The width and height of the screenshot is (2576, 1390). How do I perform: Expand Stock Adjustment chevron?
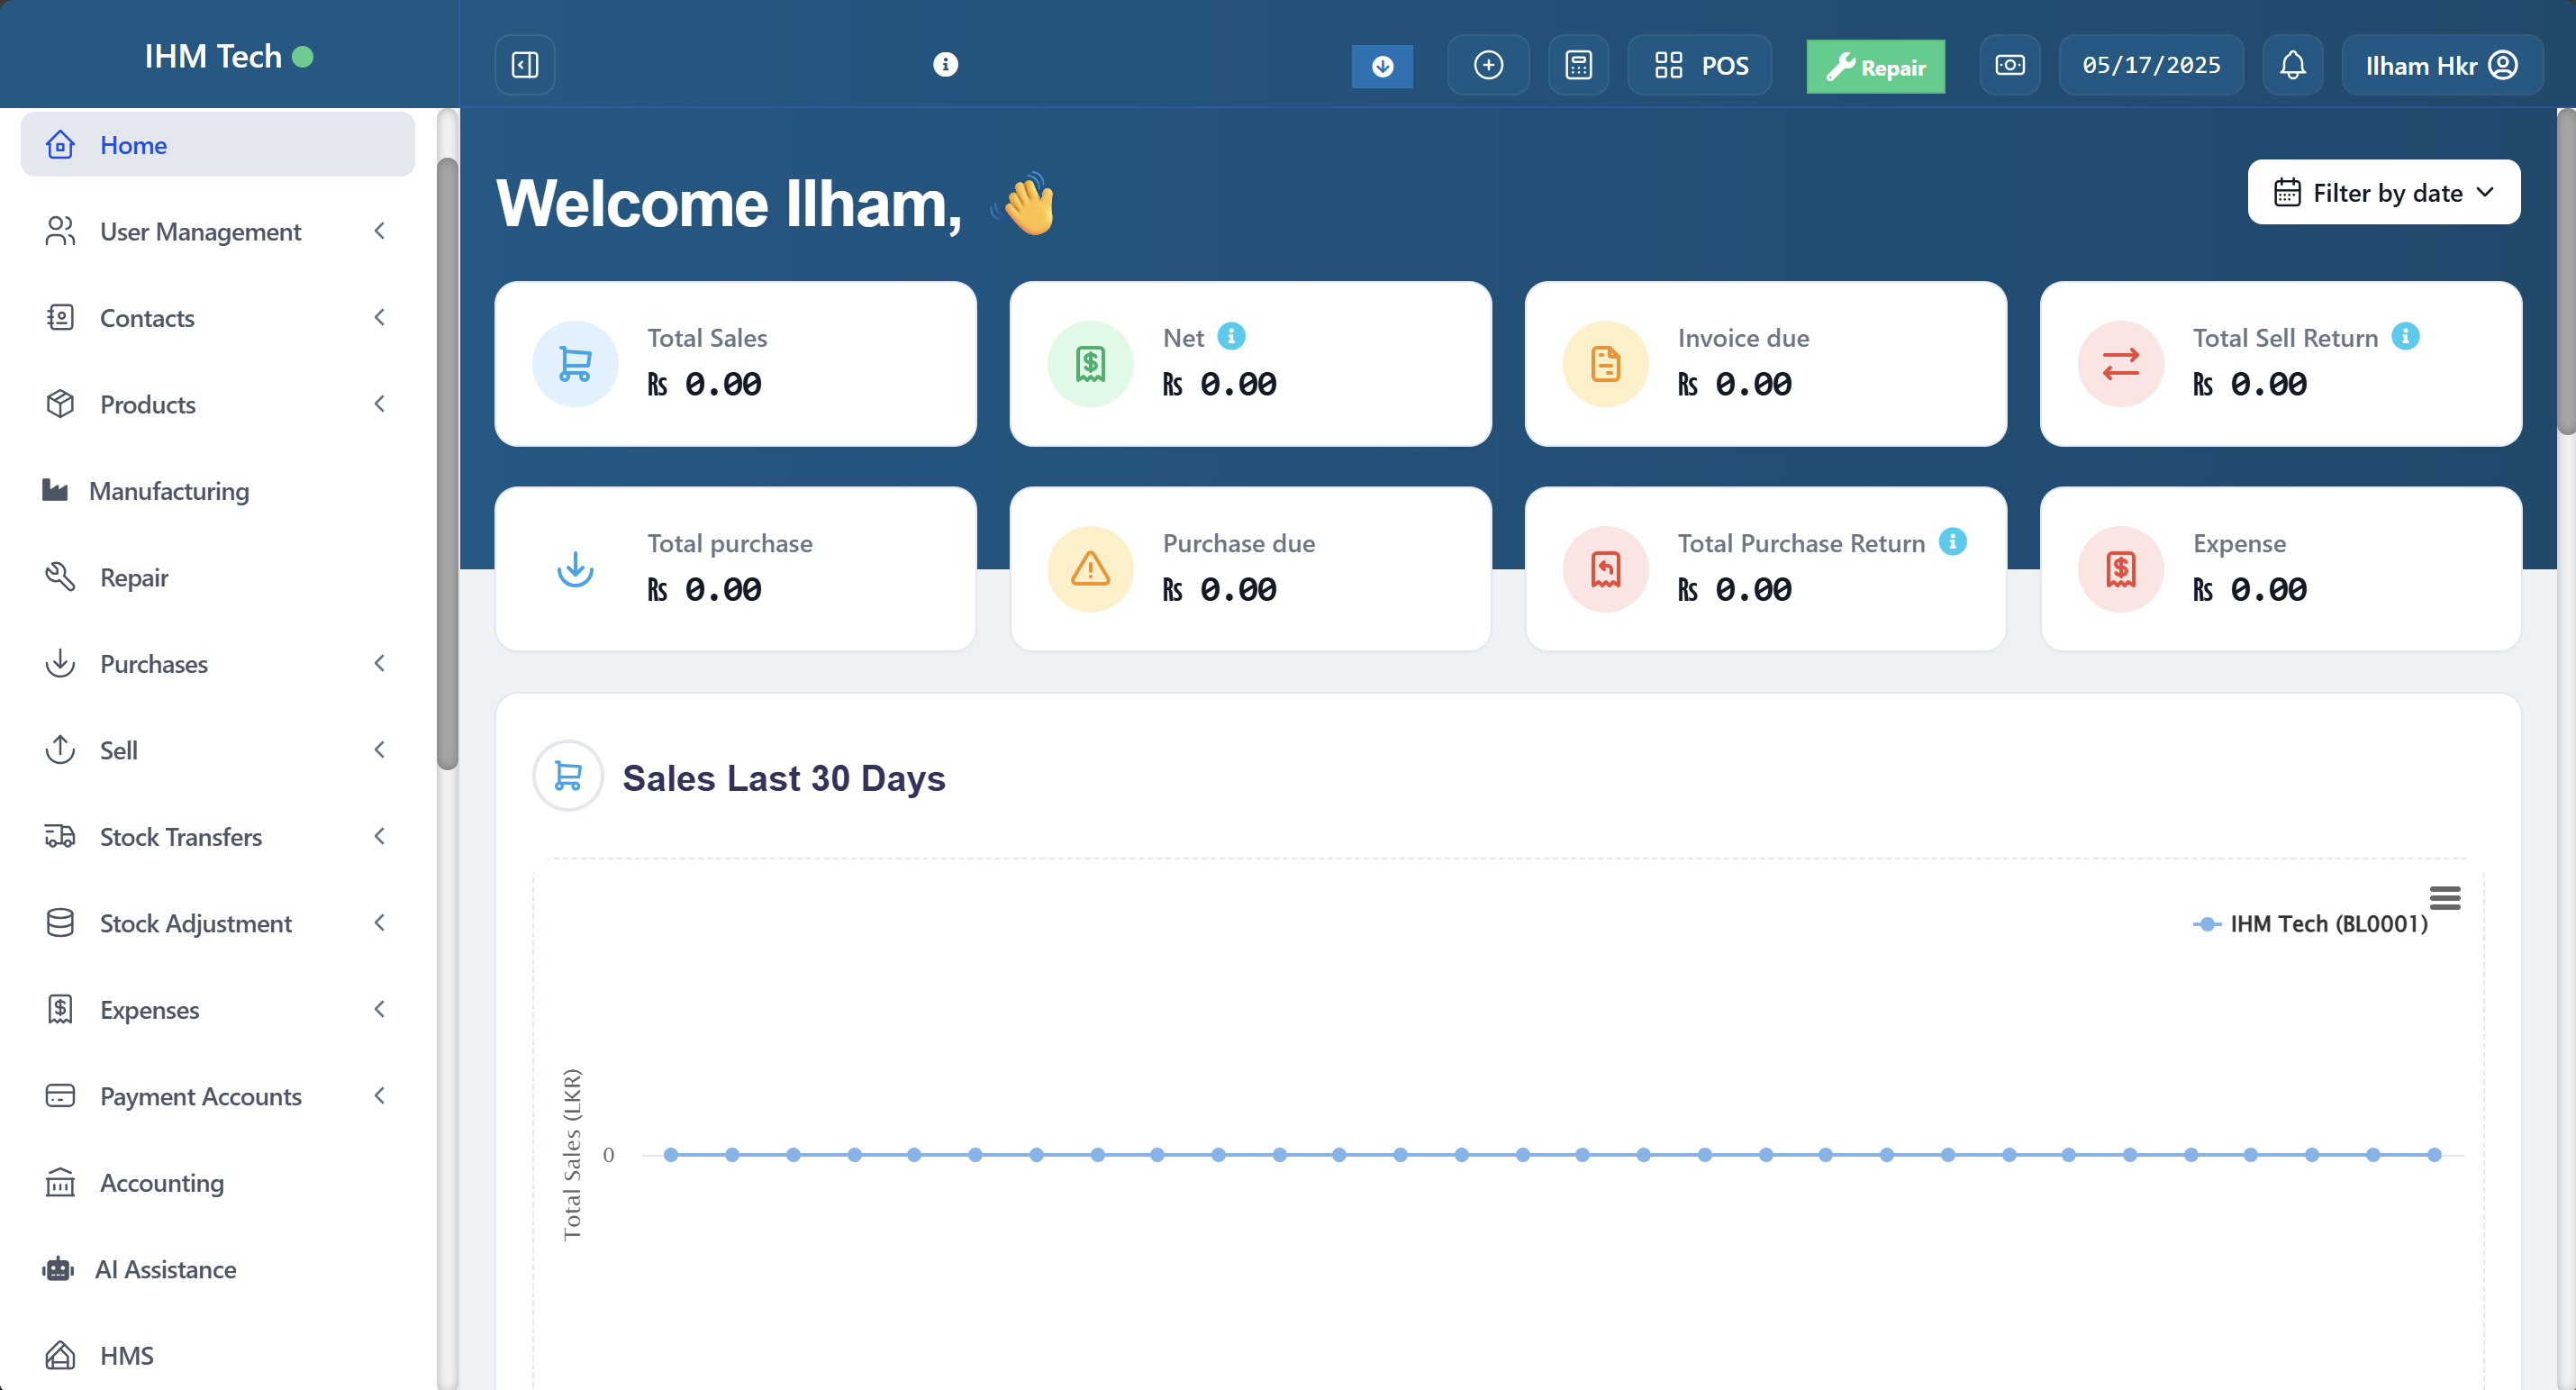(380, 923)
